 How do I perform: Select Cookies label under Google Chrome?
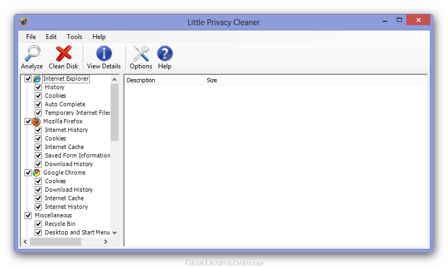click(x=56, y=181)
